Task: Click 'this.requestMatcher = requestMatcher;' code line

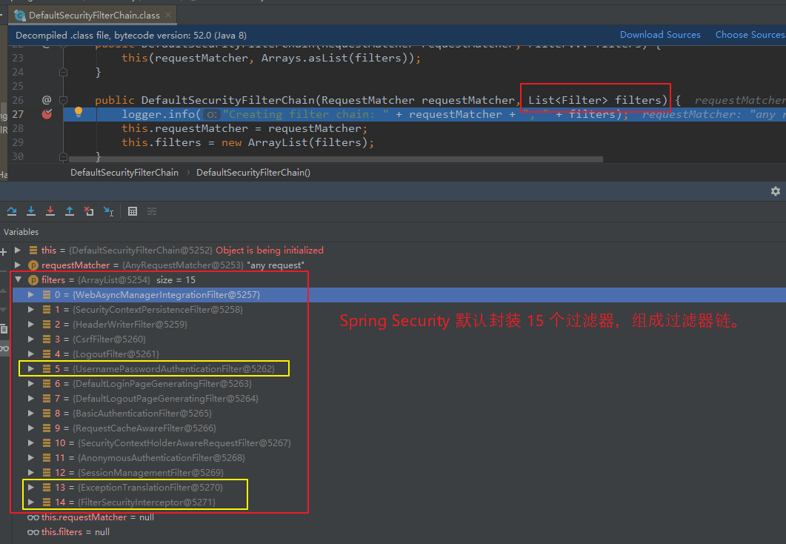Action: point(244,128)
